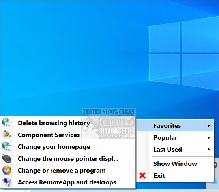
Task: Select Exit in the tray menu
Action: 175,175
